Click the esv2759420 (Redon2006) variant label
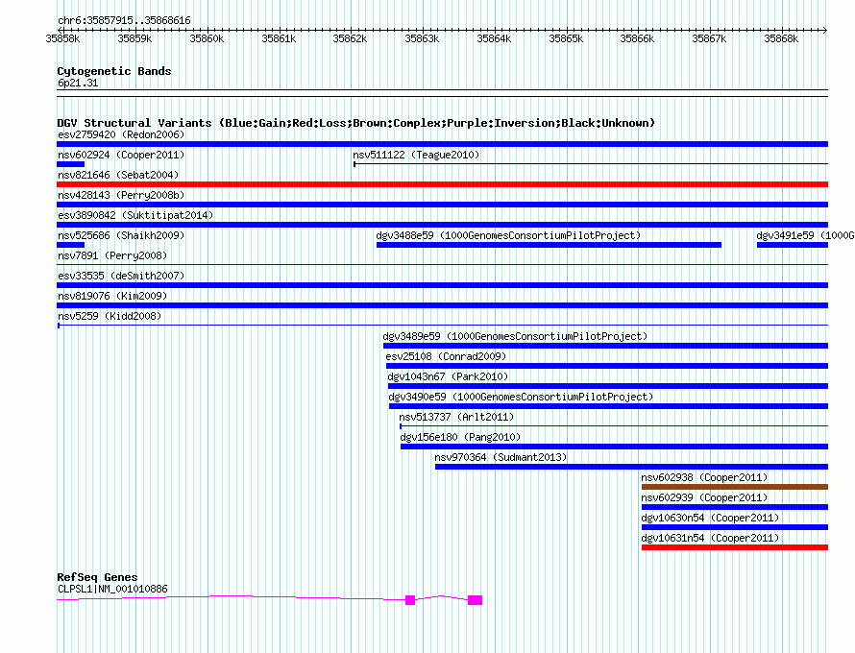Image resolution: width=855 pixels, height=653 pixels. click(x=120, y=134)
